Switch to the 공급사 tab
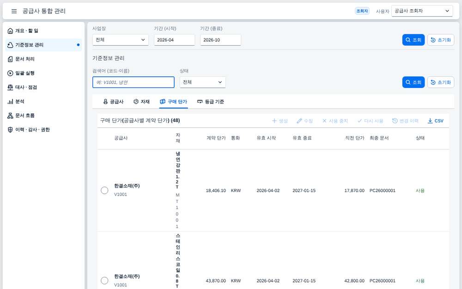This screenshot has height=289, width=462. pos(114,102)
